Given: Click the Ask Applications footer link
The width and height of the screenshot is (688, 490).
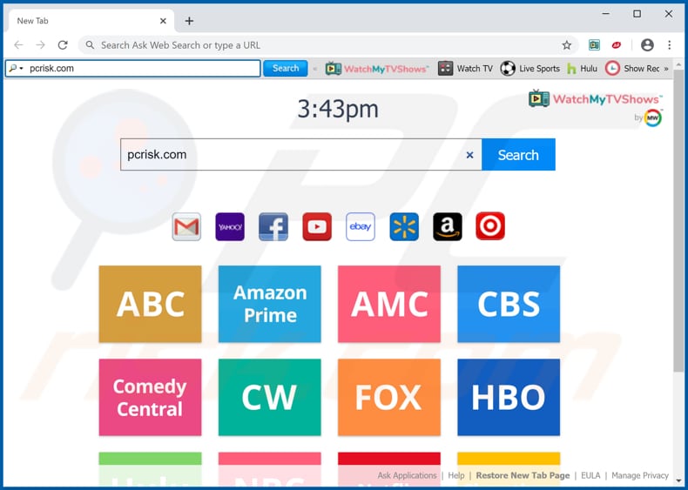Looking at the screenshot, I should click(407, 475).
